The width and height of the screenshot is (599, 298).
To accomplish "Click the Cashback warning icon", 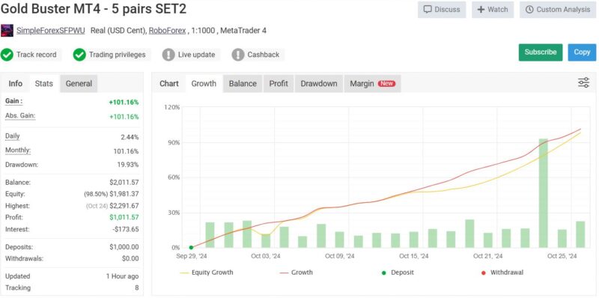I will (238, 55).
